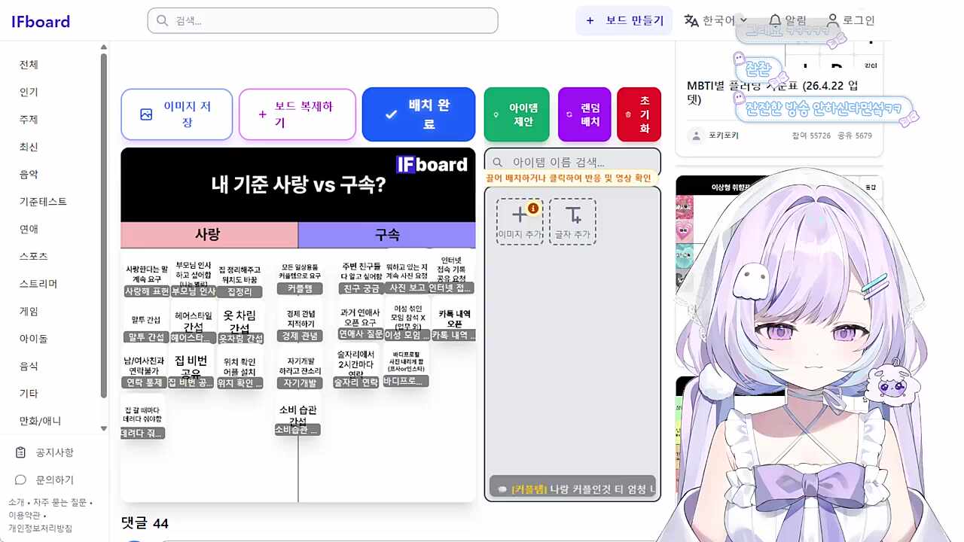This screenshot has height=542, width=964.
Task: Click the IFboard logo in the header
Action: [41, 22]
